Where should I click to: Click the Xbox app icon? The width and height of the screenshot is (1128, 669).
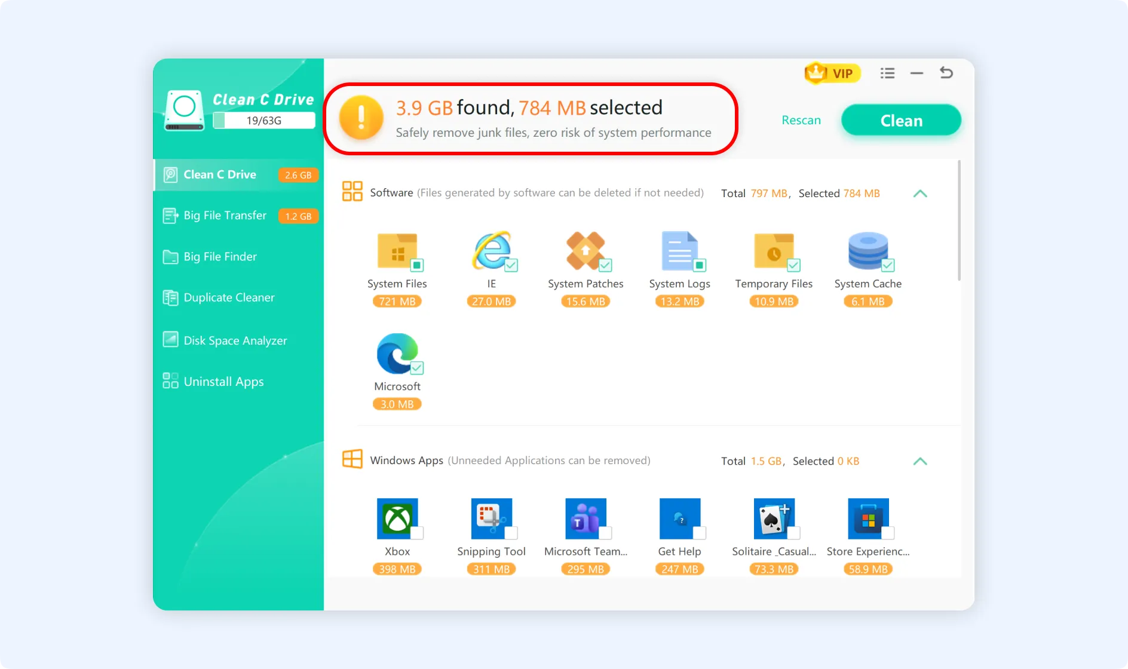pos(397,518)
